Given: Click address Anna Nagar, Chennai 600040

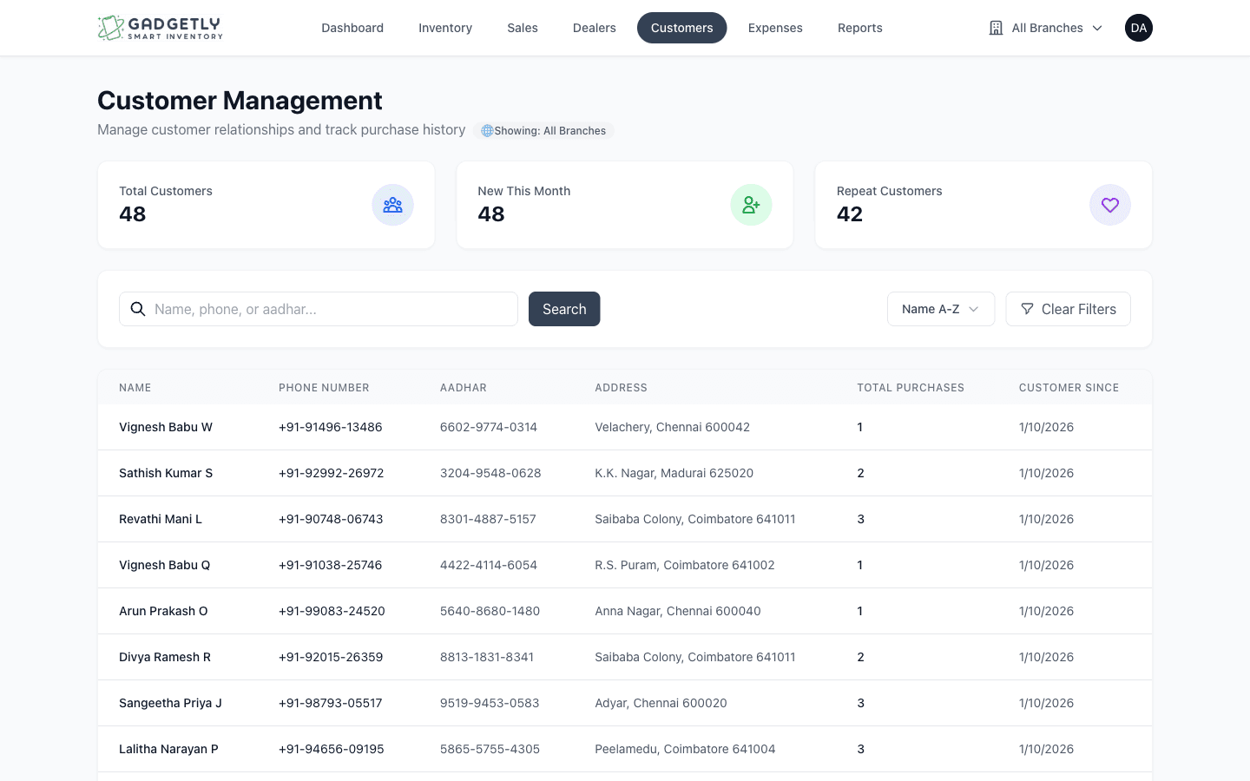Looking at the screenshot, I should pos(678,611).
